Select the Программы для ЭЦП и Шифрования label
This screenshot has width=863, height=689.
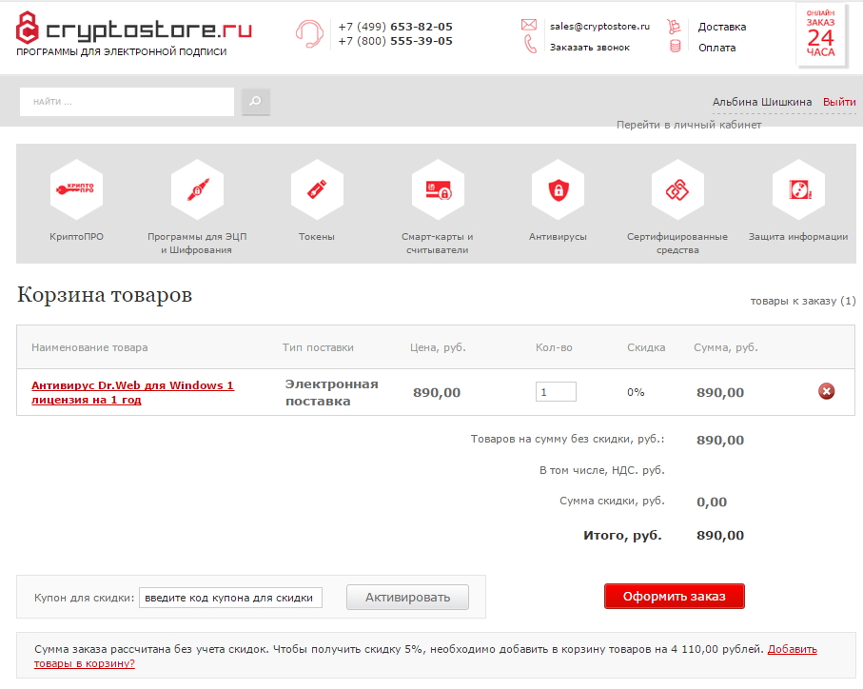197,244
